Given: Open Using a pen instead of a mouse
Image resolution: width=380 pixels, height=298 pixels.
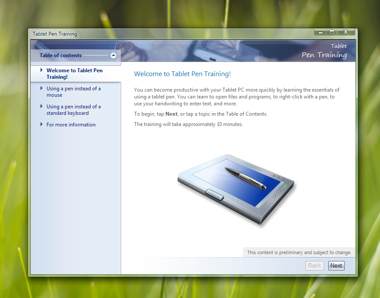Looking at the screenshot, I should (73, 92).
